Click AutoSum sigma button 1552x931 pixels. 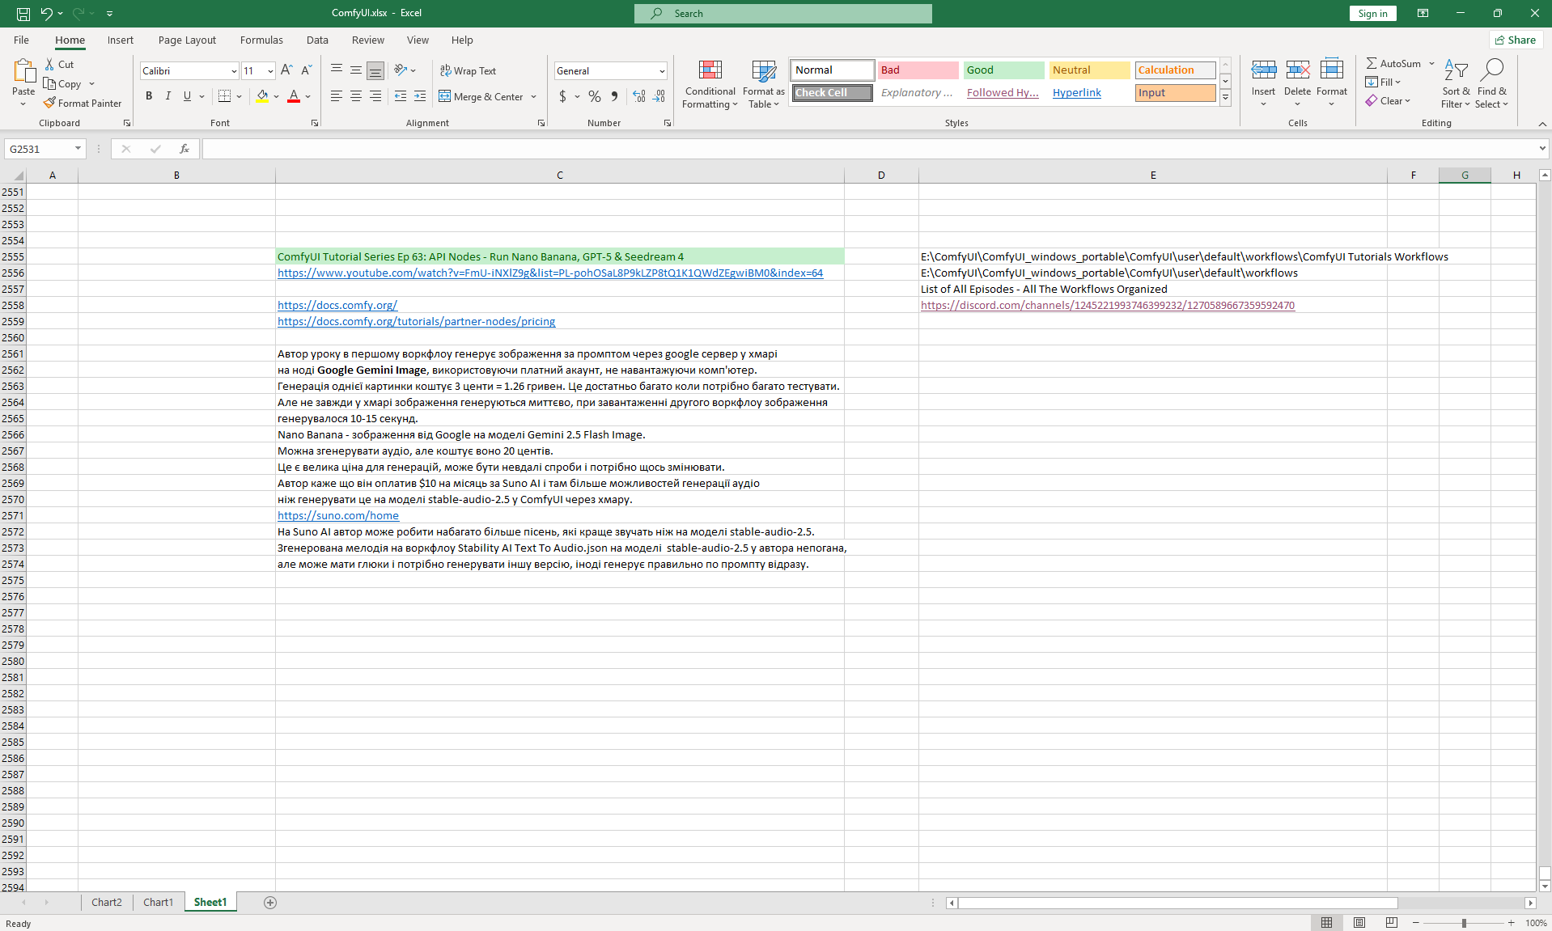(1393, 64)
